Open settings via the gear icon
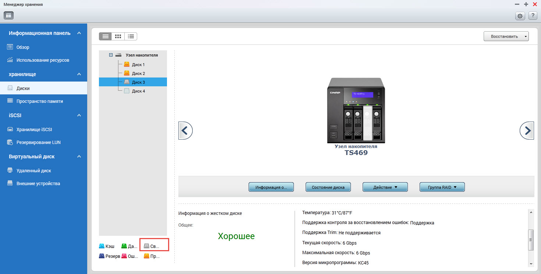The height and width of the screenshot is (274, 541). coord(520,16)
